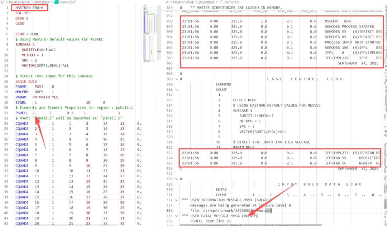
Task: Click the 'PSHELL near line 21' message
Action: coord(211,221)
